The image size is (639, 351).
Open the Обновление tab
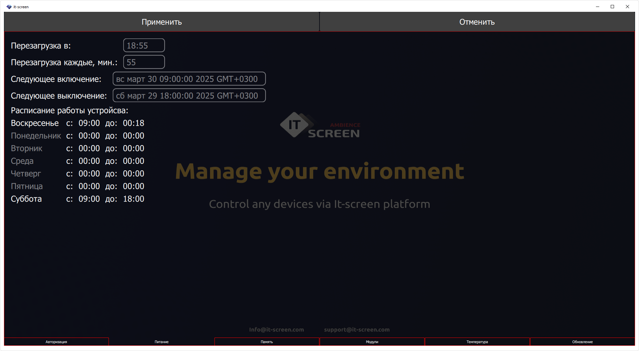pyautogui.click(x=582, y=342)
